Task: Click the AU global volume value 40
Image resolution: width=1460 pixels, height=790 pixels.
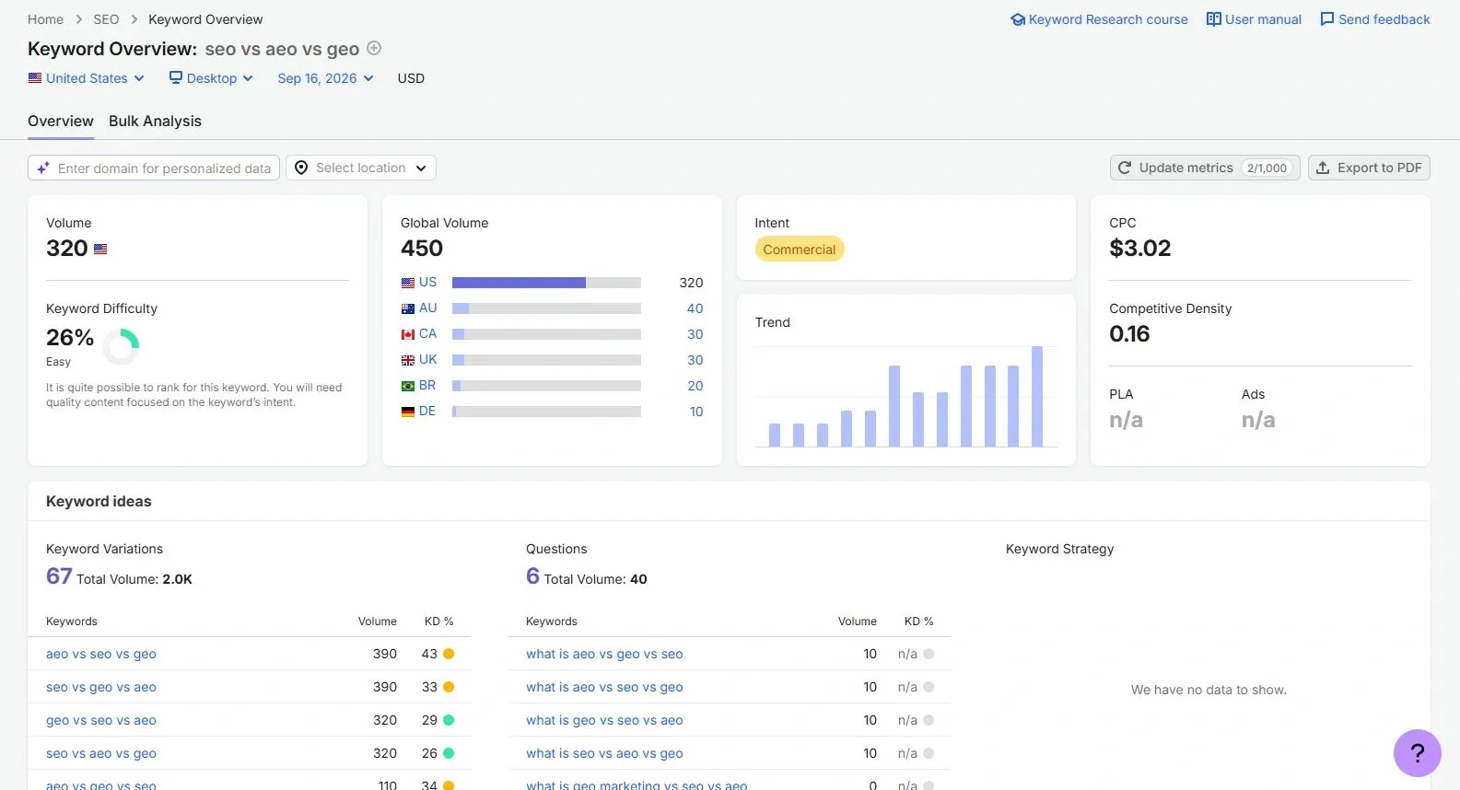Action: click(x=695, y=308)
